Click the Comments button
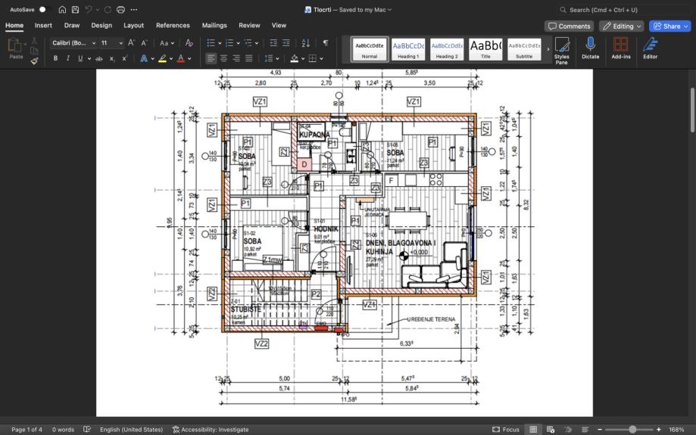 point(569,26)
